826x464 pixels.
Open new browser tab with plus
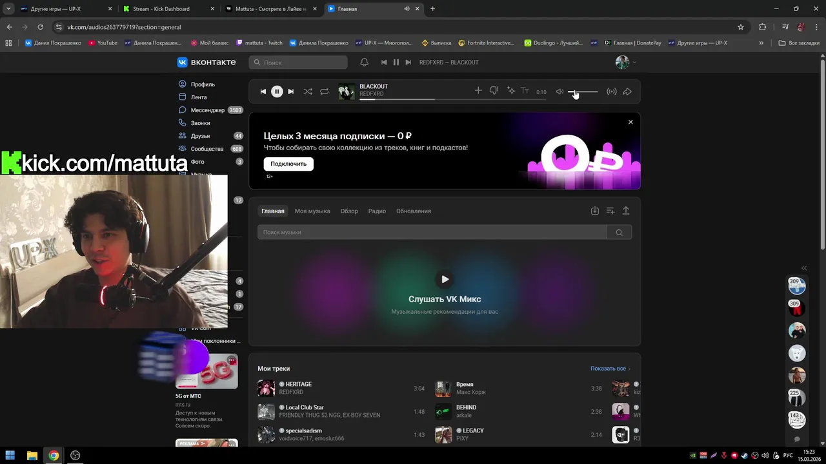pyautogui.click(x=432, y=9)
